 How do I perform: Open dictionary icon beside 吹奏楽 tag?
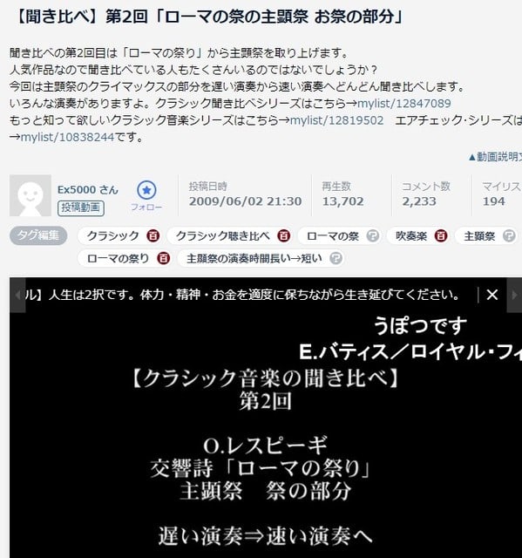pyautogui.click(x=441, y=236)
